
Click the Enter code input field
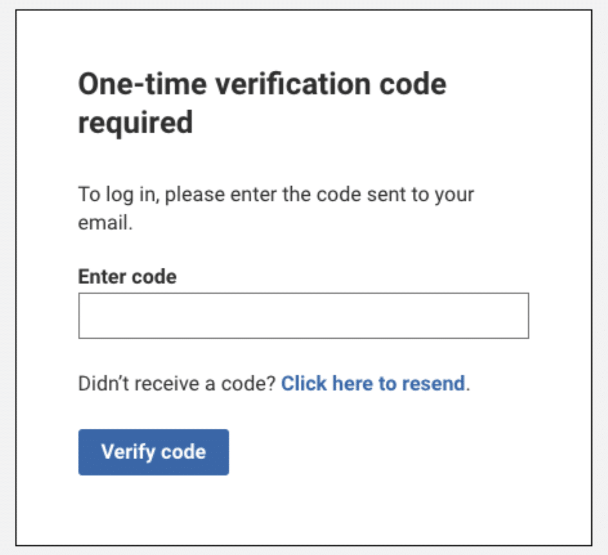point(303,315)
